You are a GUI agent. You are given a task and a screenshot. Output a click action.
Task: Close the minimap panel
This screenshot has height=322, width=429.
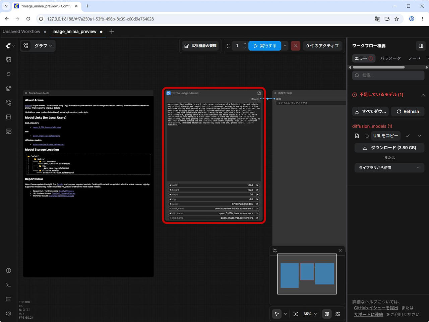point(340,251)
